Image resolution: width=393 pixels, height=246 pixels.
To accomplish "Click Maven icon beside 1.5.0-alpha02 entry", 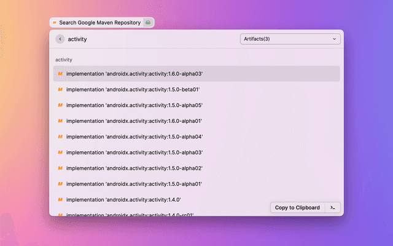I will tap(60, 168).
